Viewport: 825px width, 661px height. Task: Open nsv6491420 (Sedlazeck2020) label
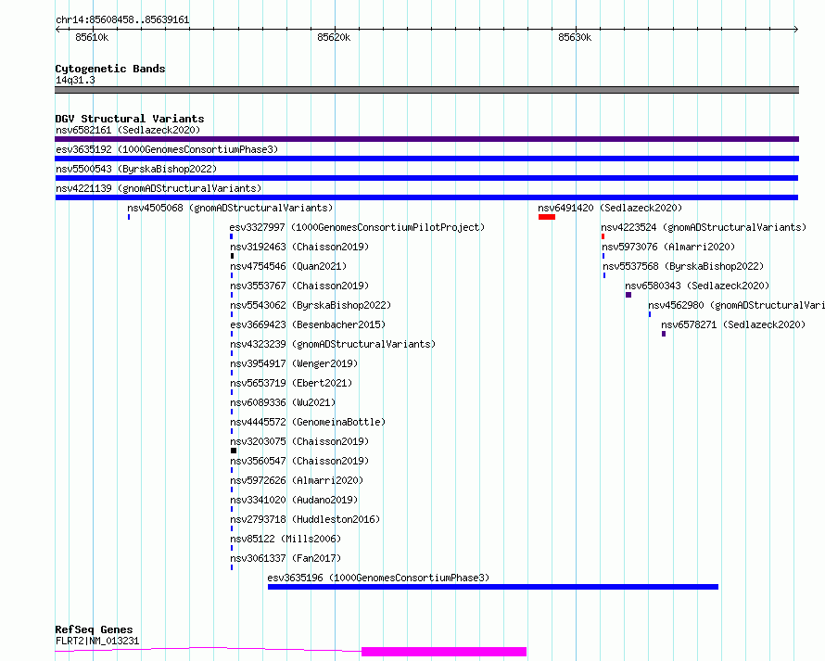tap(610, 208)
